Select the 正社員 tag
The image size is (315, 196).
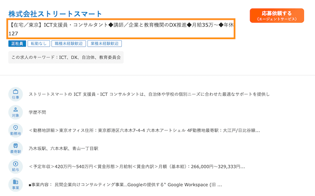(17, 43)
